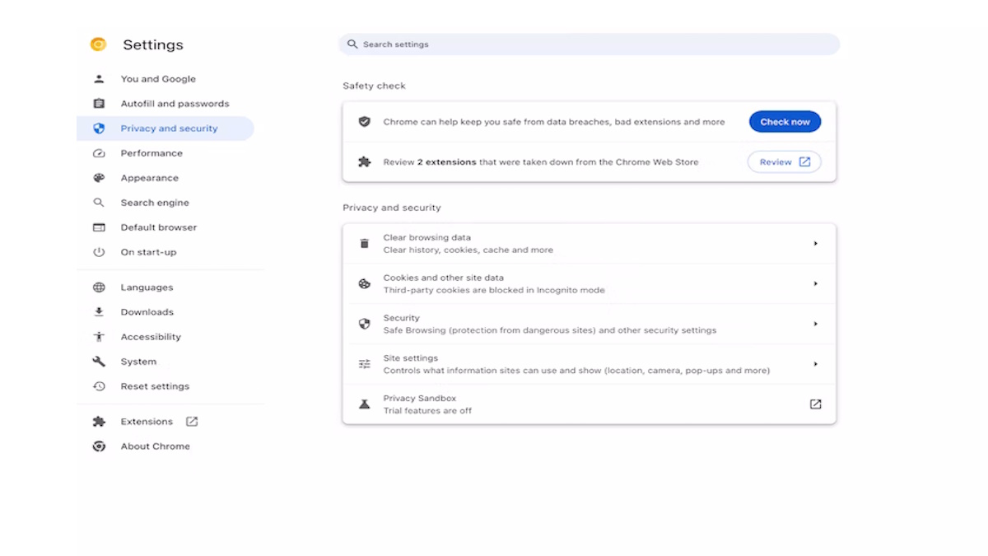Click the Privacy Sandbox flask icon

pyautogui.click(x=364, y=404)
